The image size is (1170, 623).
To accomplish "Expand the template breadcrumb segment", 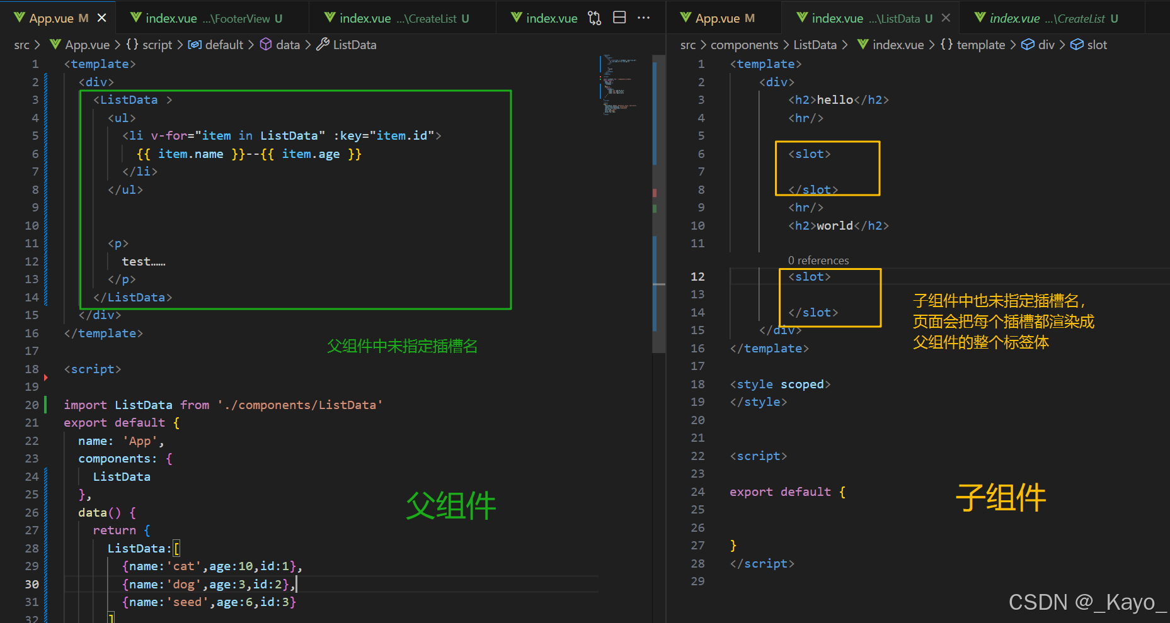I will [973, 45].
